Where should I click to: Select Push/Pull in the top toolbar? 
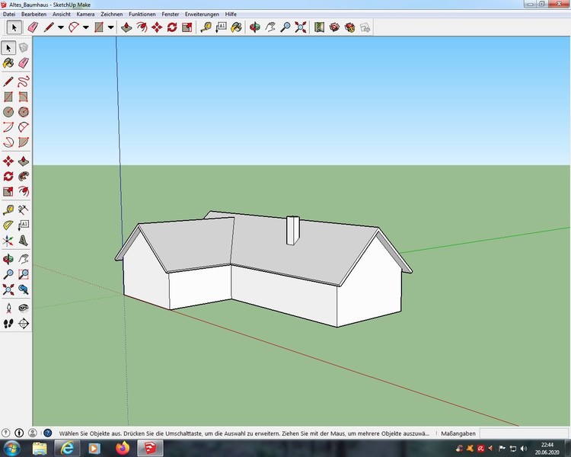[126, 27]
